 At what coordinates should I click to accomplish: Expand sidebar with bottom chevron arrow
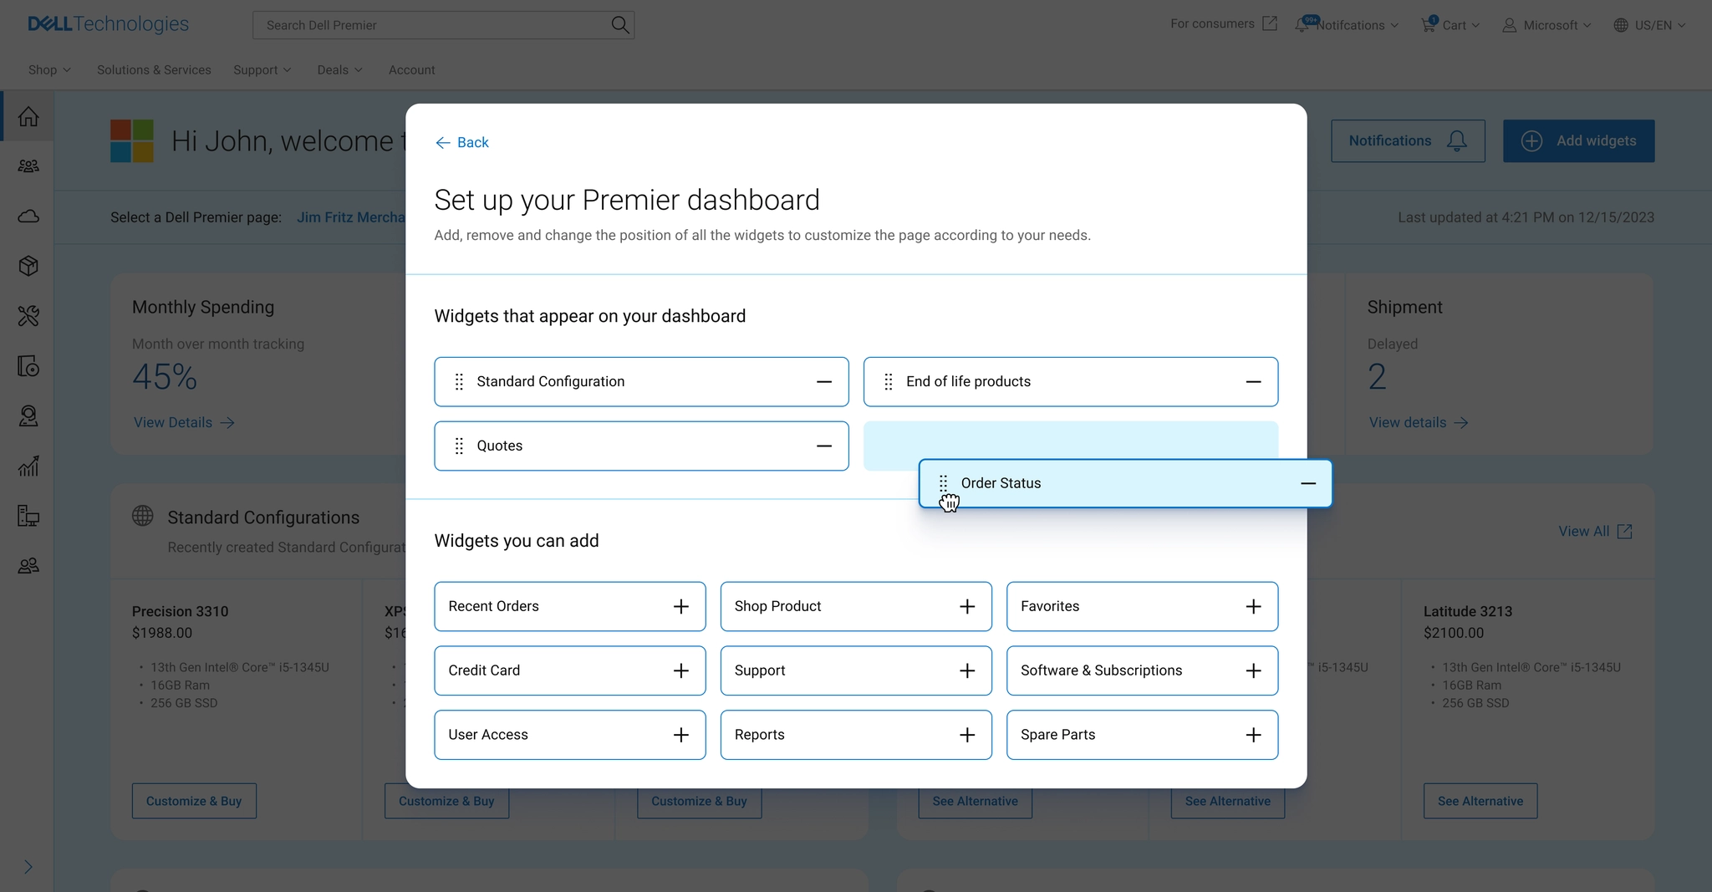28,867
